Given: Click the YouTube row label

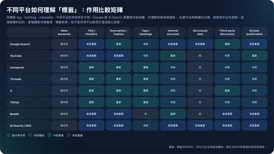Looking at the screenshot, I should [28, 56].
